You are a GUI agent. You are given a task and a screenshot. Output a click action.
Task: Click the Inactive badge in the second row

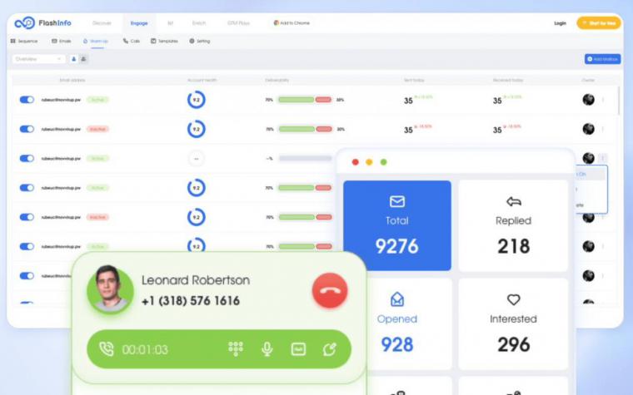(97, 129)
